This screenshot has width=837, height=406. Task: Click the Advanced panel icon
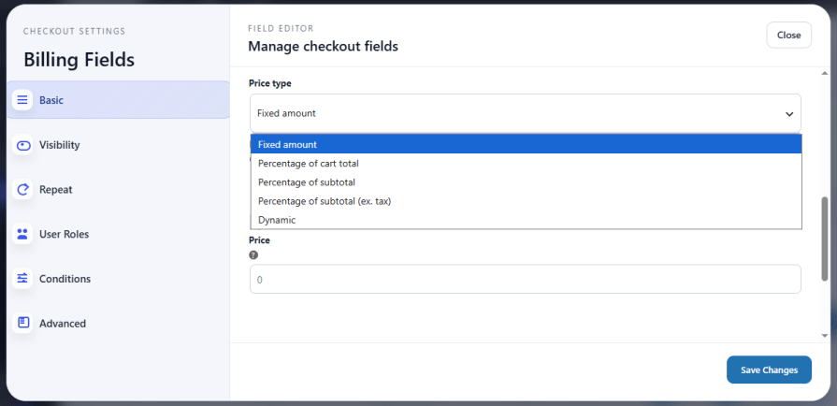pyautogui.click(x=22, y=323)
